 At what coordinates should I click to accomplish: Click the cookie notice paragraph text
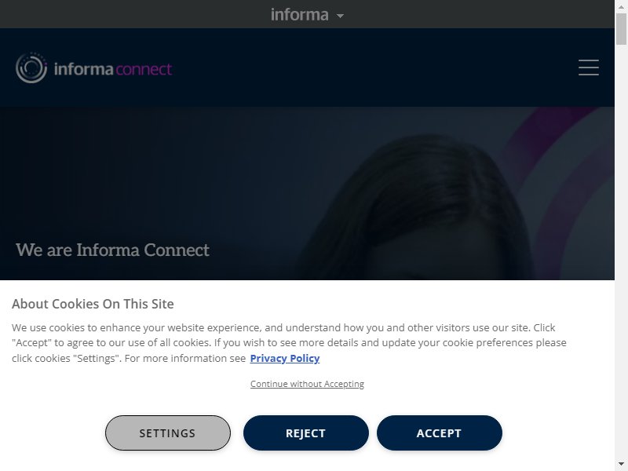(289, 343)
